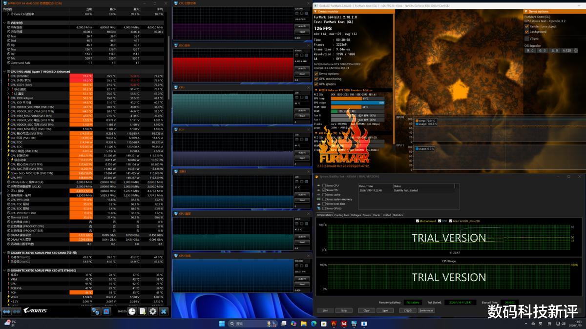Open the Windows Start menu
This screenshot has height=329, width=586.
(222, 324)
